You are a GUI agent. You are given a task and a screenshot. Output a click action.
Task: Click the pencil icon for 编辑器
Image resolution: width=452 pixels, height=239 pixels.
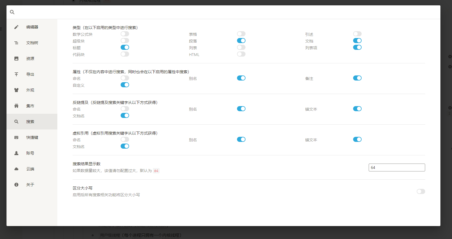click(x=16, y=27)
